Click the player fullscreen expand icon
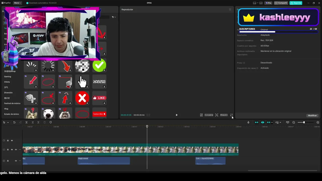This screenshot has height=181, width=322. click(x=231, y=115)
